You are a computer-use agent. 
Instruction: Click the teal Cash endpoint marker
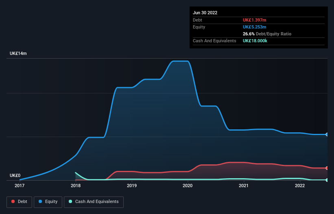(x=327, y=180)
